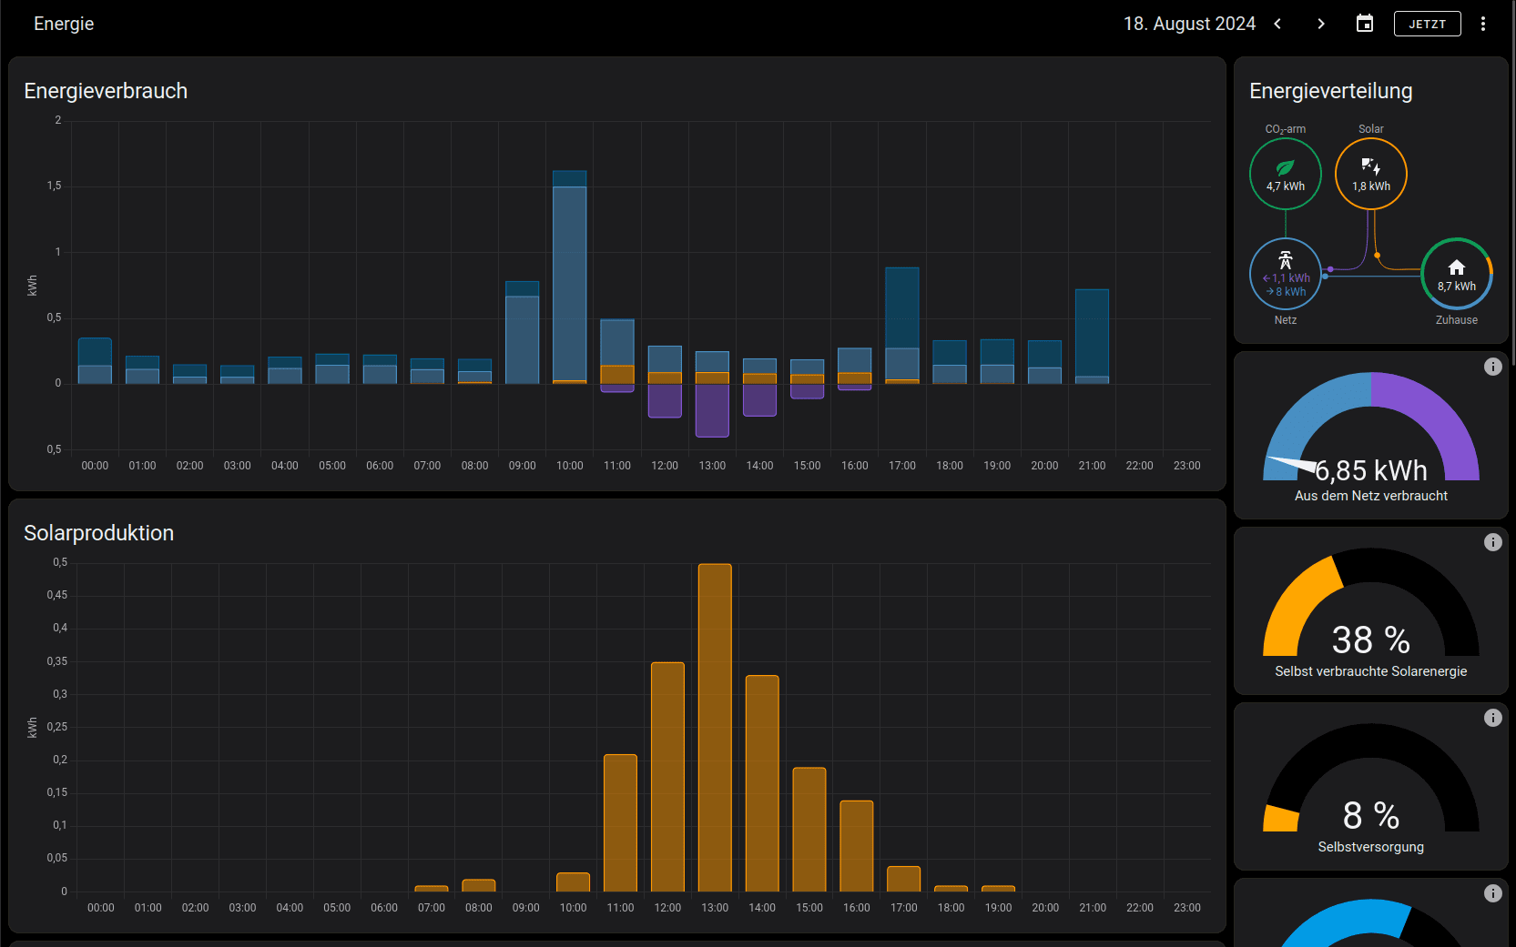Select the 13:00 purple grid-return bar

[x=712, y=410]
